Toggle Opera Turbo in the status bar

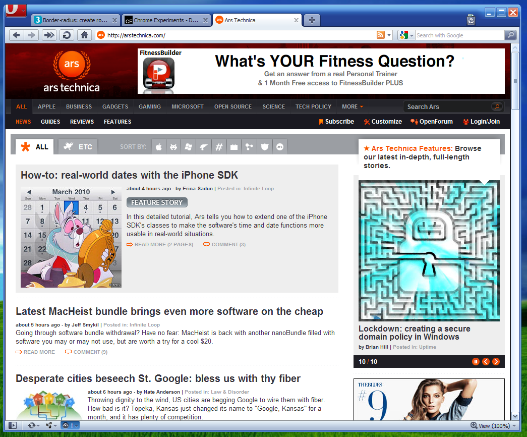point(70,425)
